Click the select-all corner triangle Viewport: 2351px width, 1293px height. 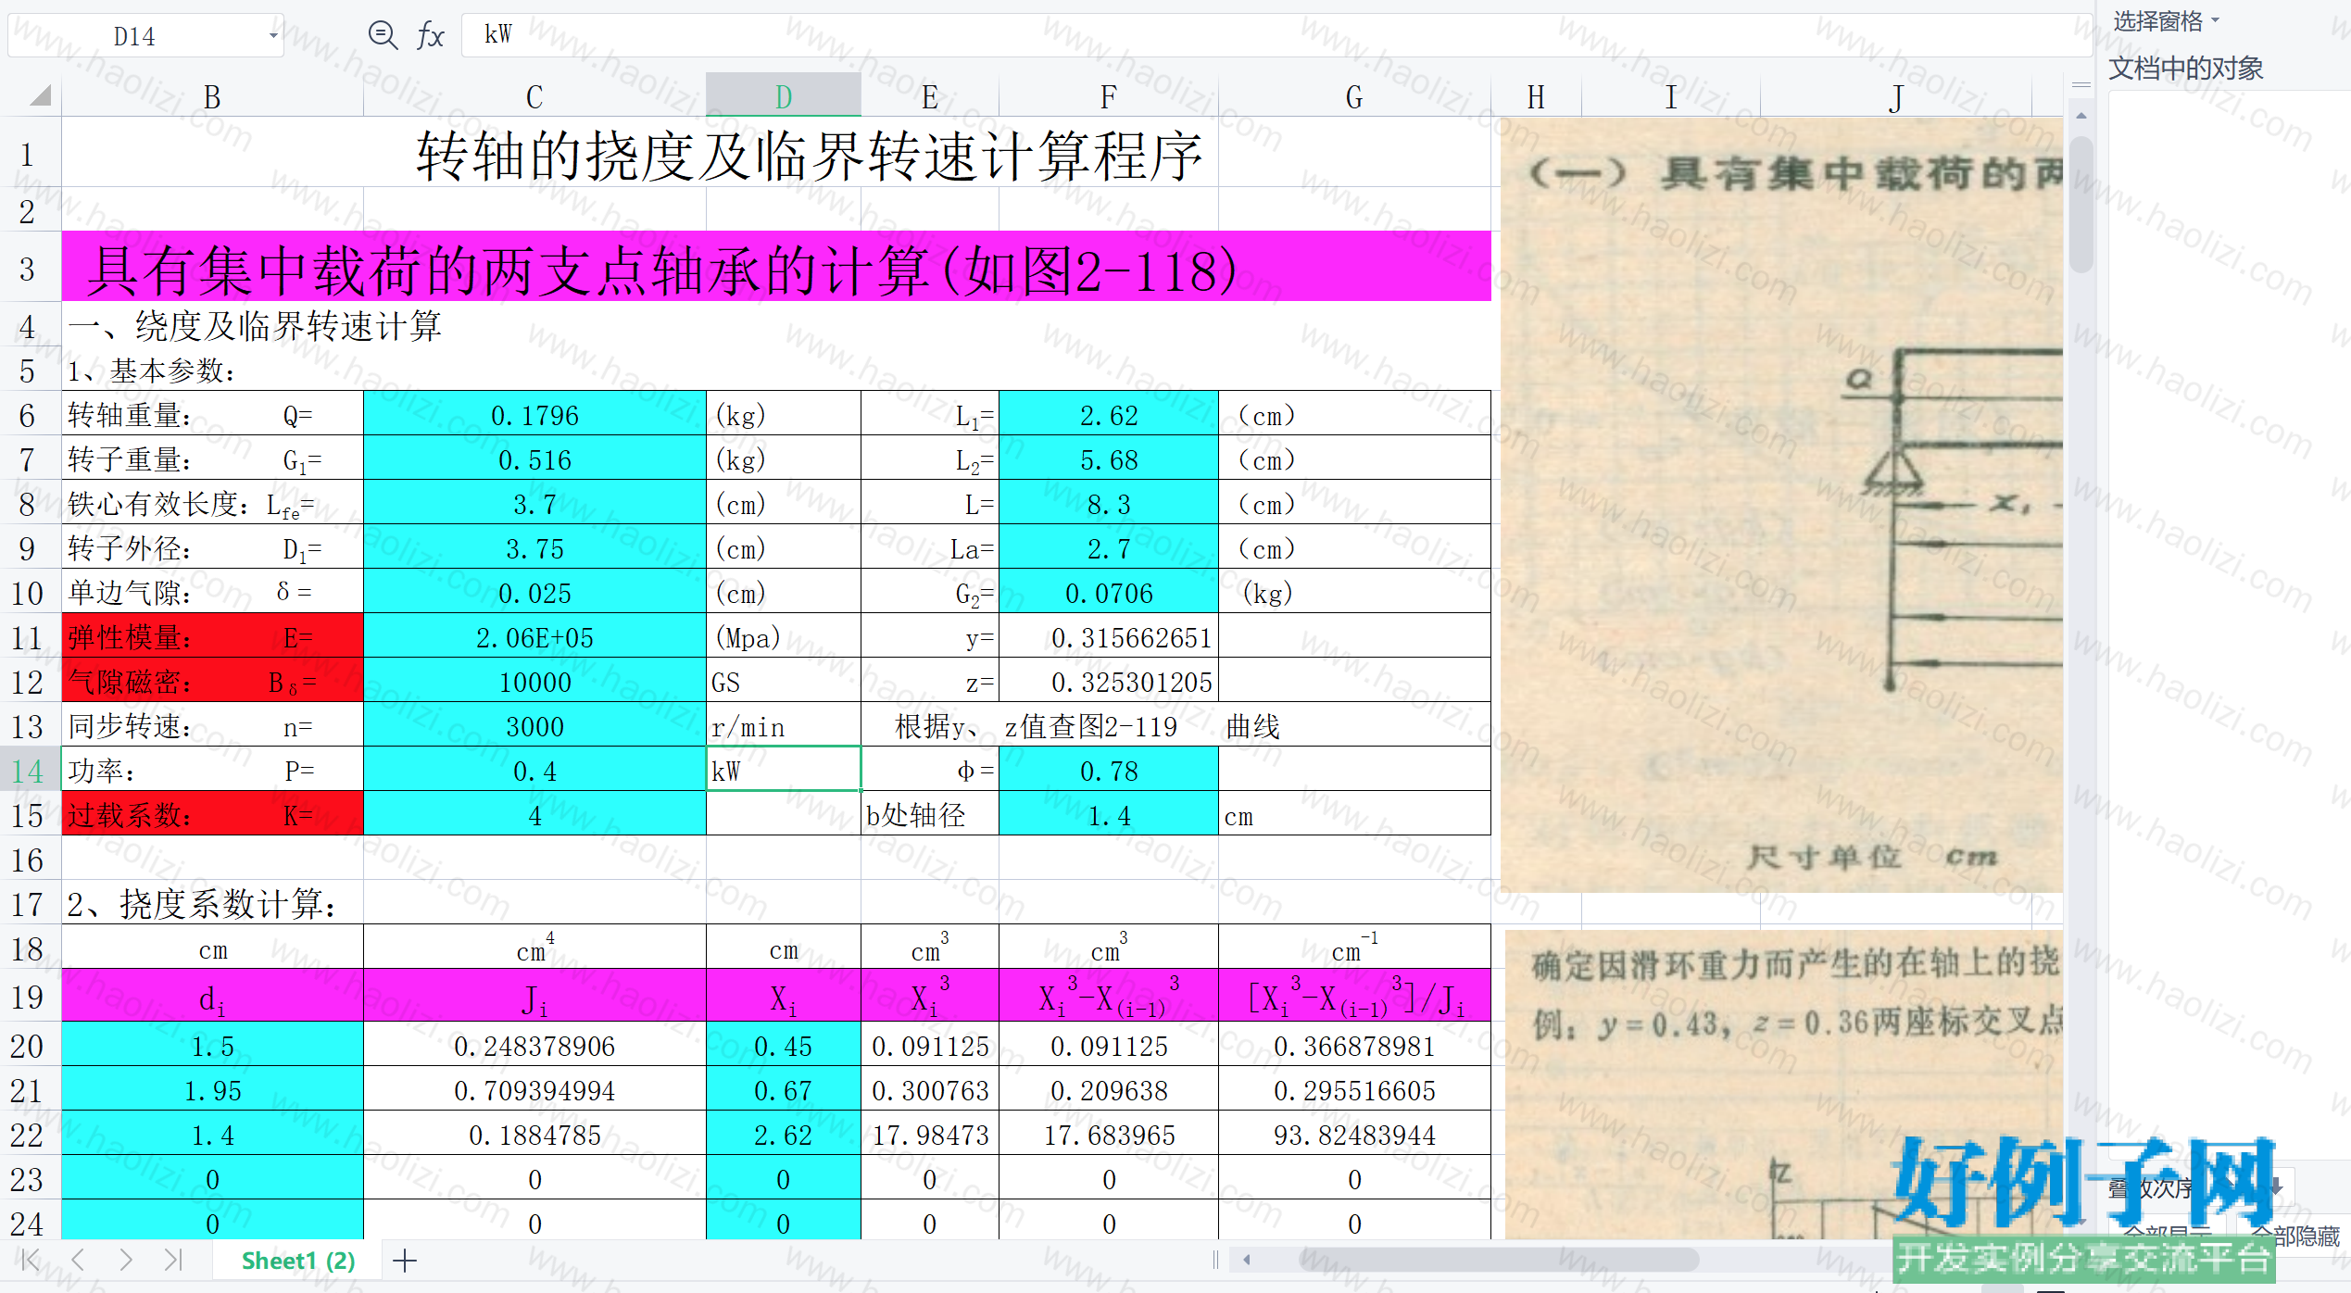click(40, 95)
